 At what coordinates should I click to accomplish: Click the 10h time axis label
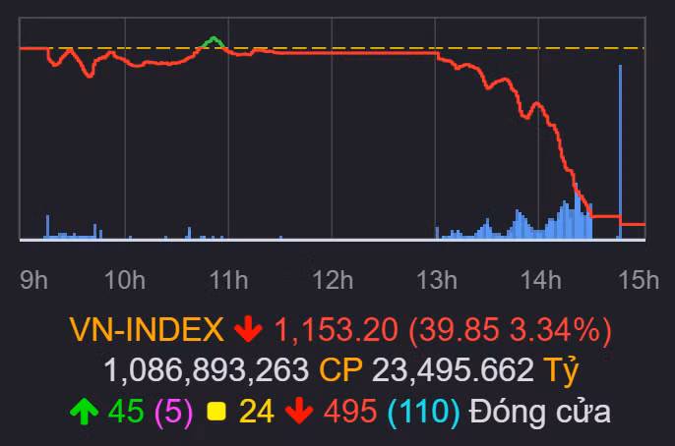point(125,280)
